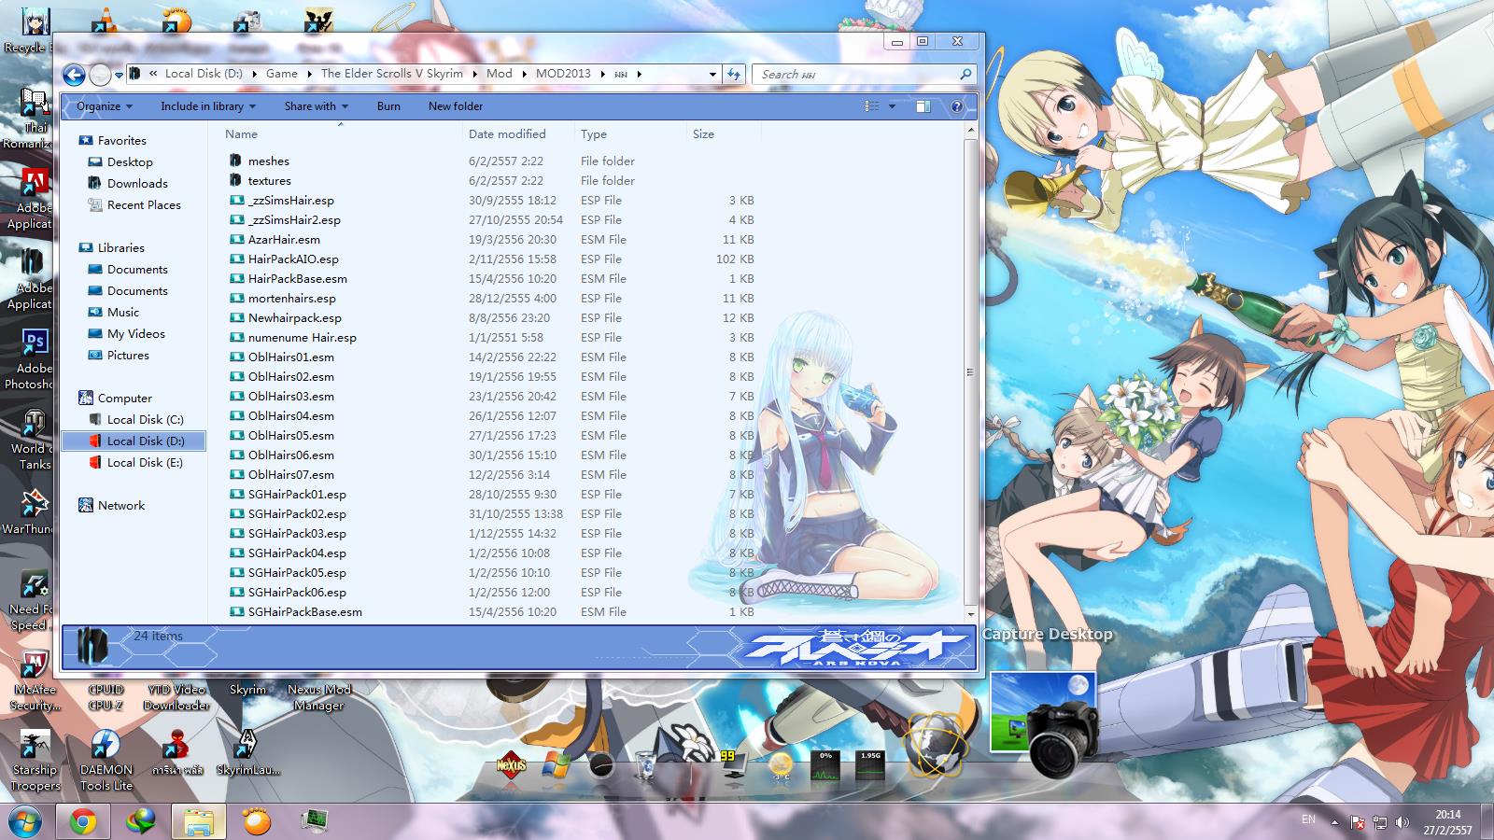Open the Starship Troopers desktop shortcut

tap(35, 760)
